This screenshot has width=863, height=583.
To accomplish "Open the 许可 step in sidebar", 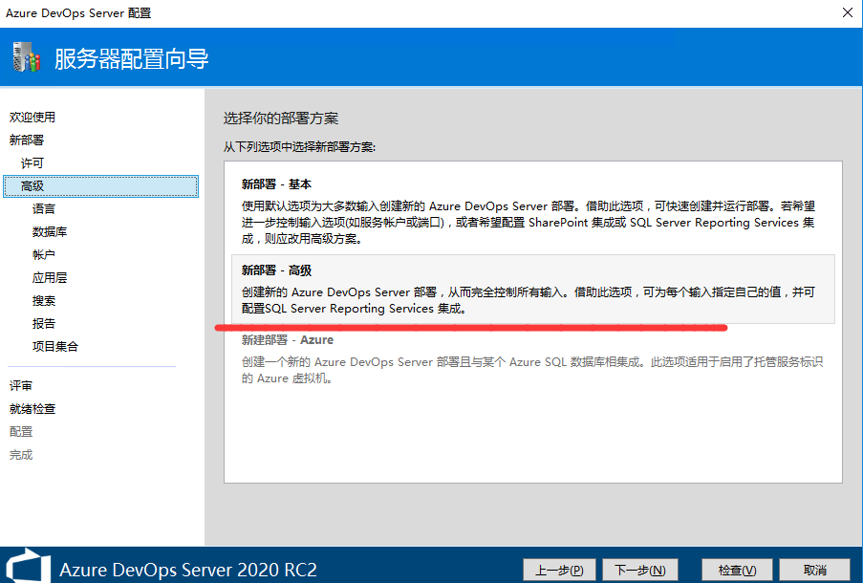I will 32,163.
